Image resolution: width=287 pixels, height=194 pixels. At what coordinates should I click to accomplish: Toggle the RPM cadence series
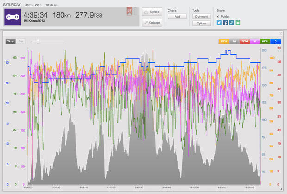click(x=224, y=41)
